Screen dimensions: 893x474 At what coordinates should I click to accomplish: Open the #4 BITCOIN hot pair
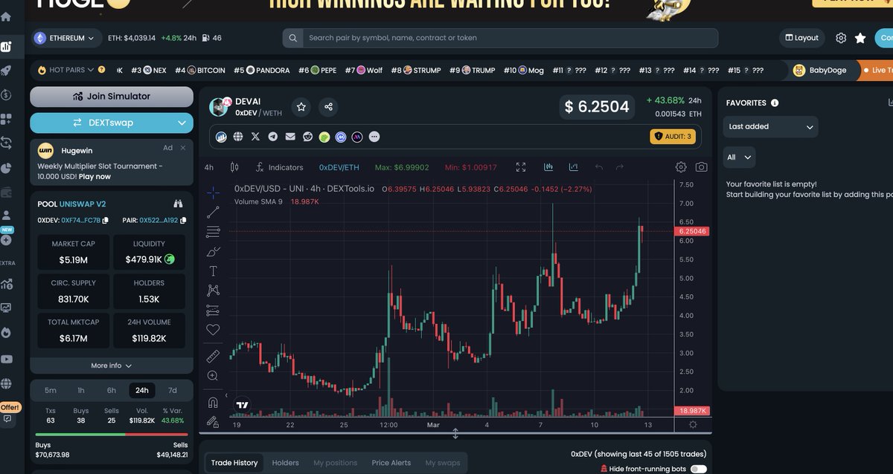point(200,71)
